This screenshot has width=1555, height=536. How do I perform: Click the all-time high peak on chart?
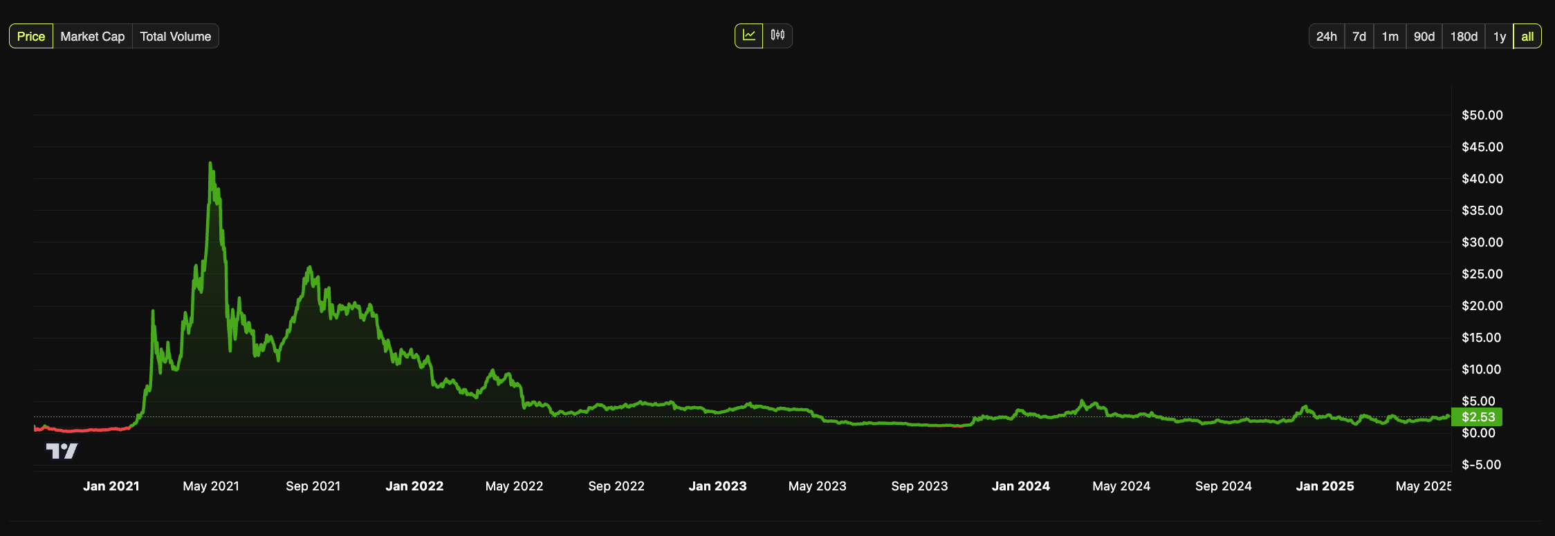tap(210, 164)
